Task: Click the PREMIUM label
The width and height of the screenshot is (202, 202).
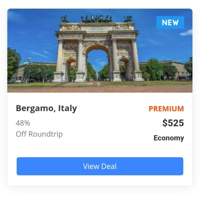Action: pyautogui.click(x=166, y=109)
